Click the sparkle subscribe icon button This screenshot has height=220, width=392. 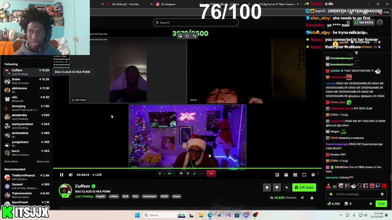287,188
